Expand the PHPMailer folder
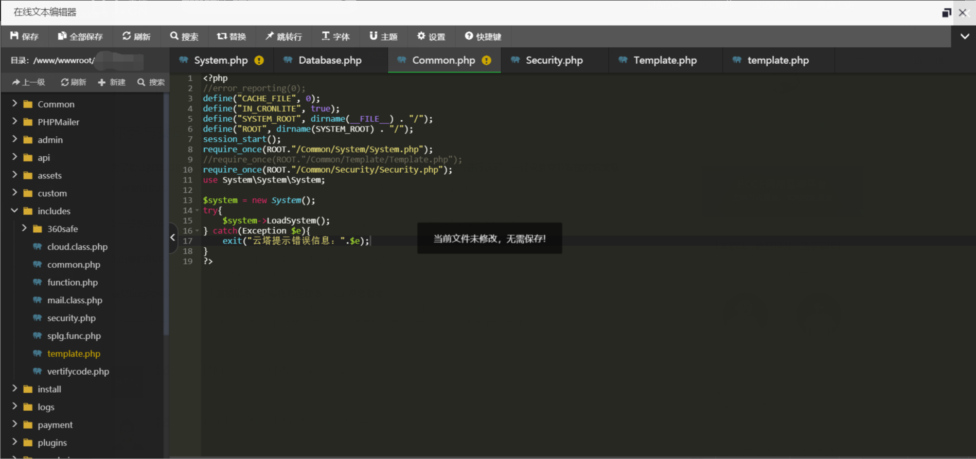This screenshot has width=976, height=459. click(x=14, y=122)
